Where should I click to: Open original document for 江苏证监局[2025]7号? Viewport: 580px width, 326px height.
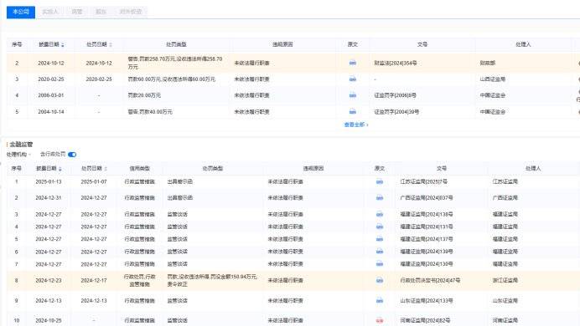pyautogui.click(x=380, y=182)
